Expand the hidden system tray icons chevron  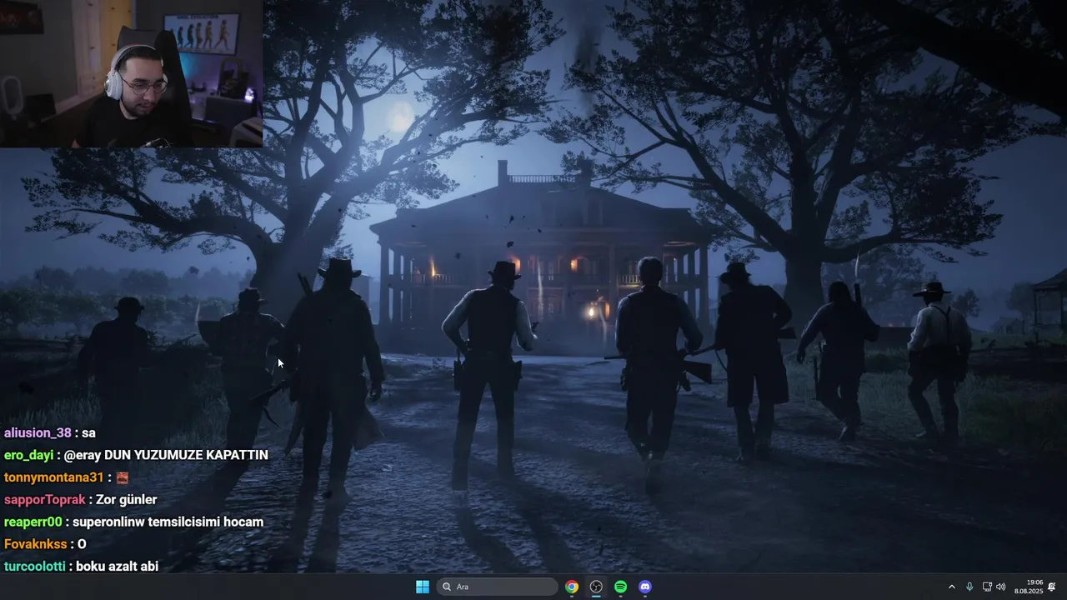click(x=952, y=587)
